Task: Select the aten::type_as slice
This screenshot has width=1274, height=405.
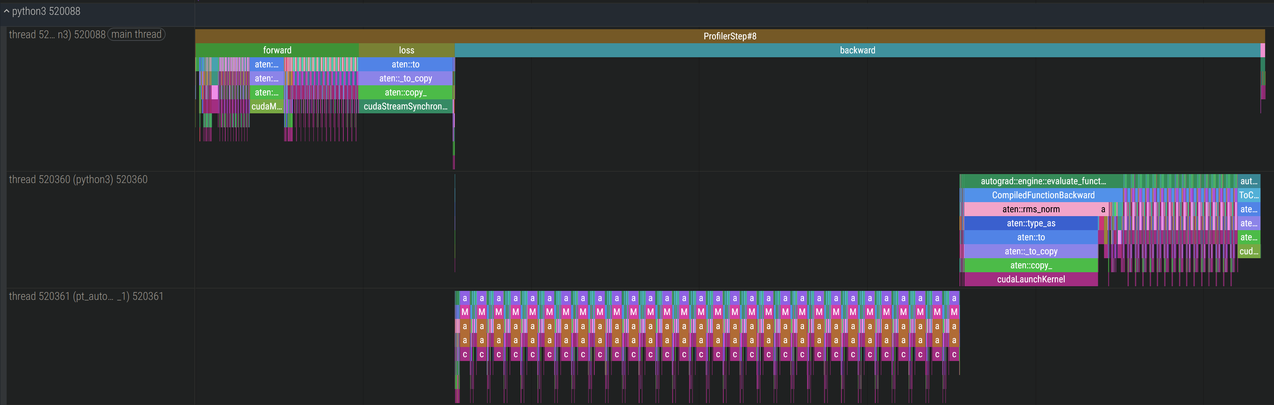Action: click(1031, 224)
